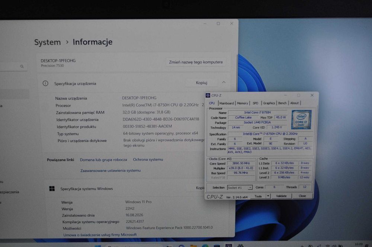This screenshot has width=372, height=247.
Task: Click the Technology value 14 nm
Action: coord(236,128)
